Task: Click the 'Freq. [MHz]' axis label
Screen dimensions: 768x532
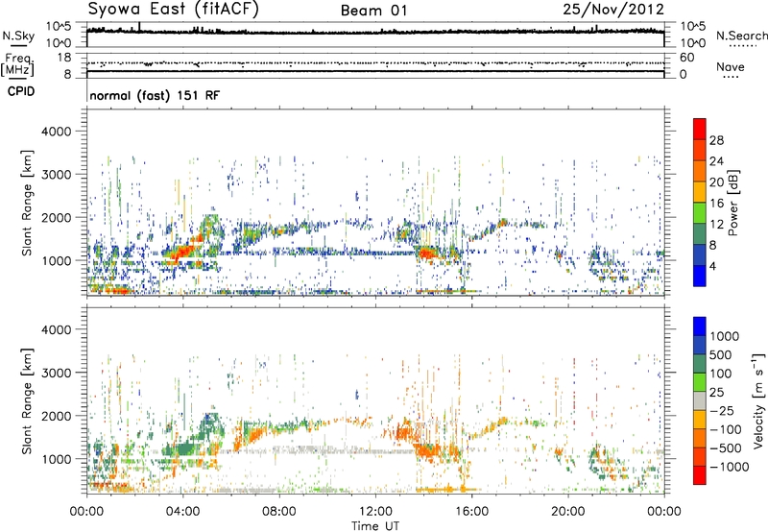Action: [17, 65]
